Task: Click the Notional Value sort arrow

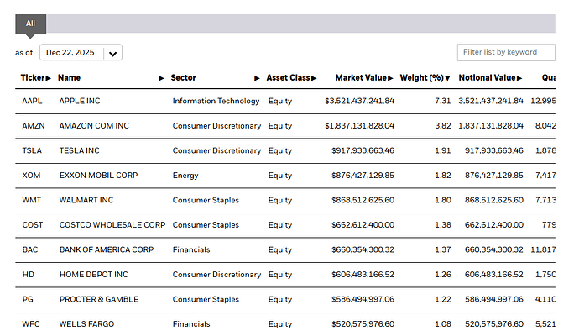Action: [520, 78]
